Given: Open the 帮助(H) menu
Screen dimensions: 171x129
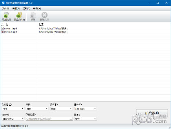Looking at the screenshot, I should (x=37, y=9).
